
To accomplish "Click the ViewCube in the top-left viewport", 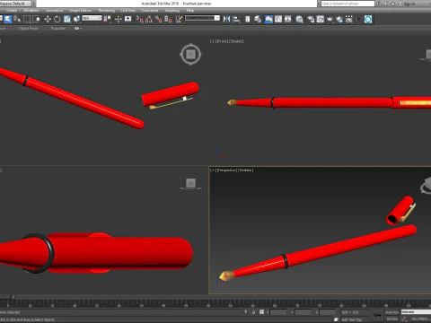I will coord(190,55).
